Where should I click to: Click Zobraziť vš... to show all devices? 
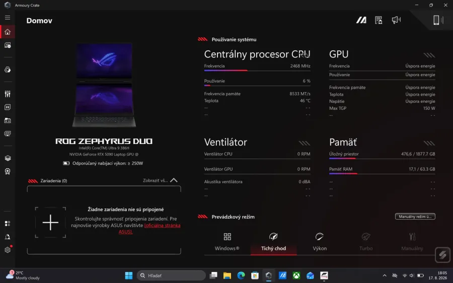point(155,180)
